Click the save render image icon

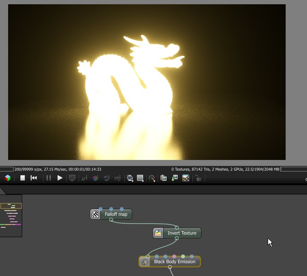(x=175, y=178)
